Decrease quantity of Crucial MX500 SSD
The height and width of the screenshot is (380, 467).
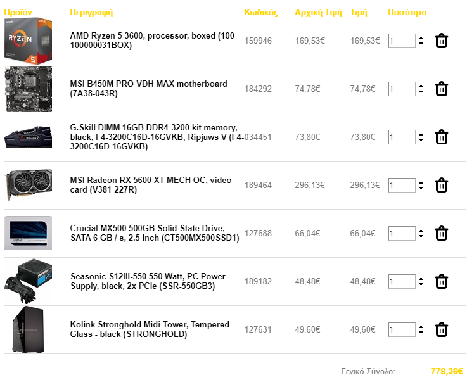pos(421,236)
